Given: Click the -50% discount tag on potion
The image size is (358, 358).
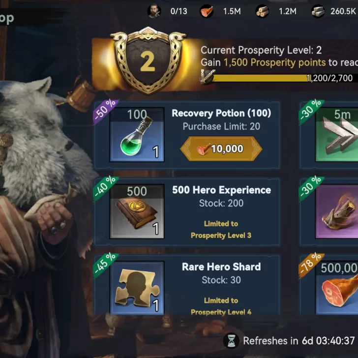Looking at the screenshot, I should pyautogui.click(x=105, y=112).
